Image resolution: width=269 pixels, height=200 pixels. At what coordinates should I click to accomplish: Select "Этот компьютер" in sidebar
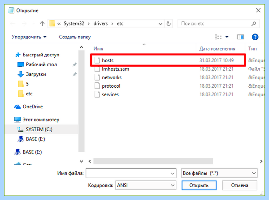pos(41,119)
